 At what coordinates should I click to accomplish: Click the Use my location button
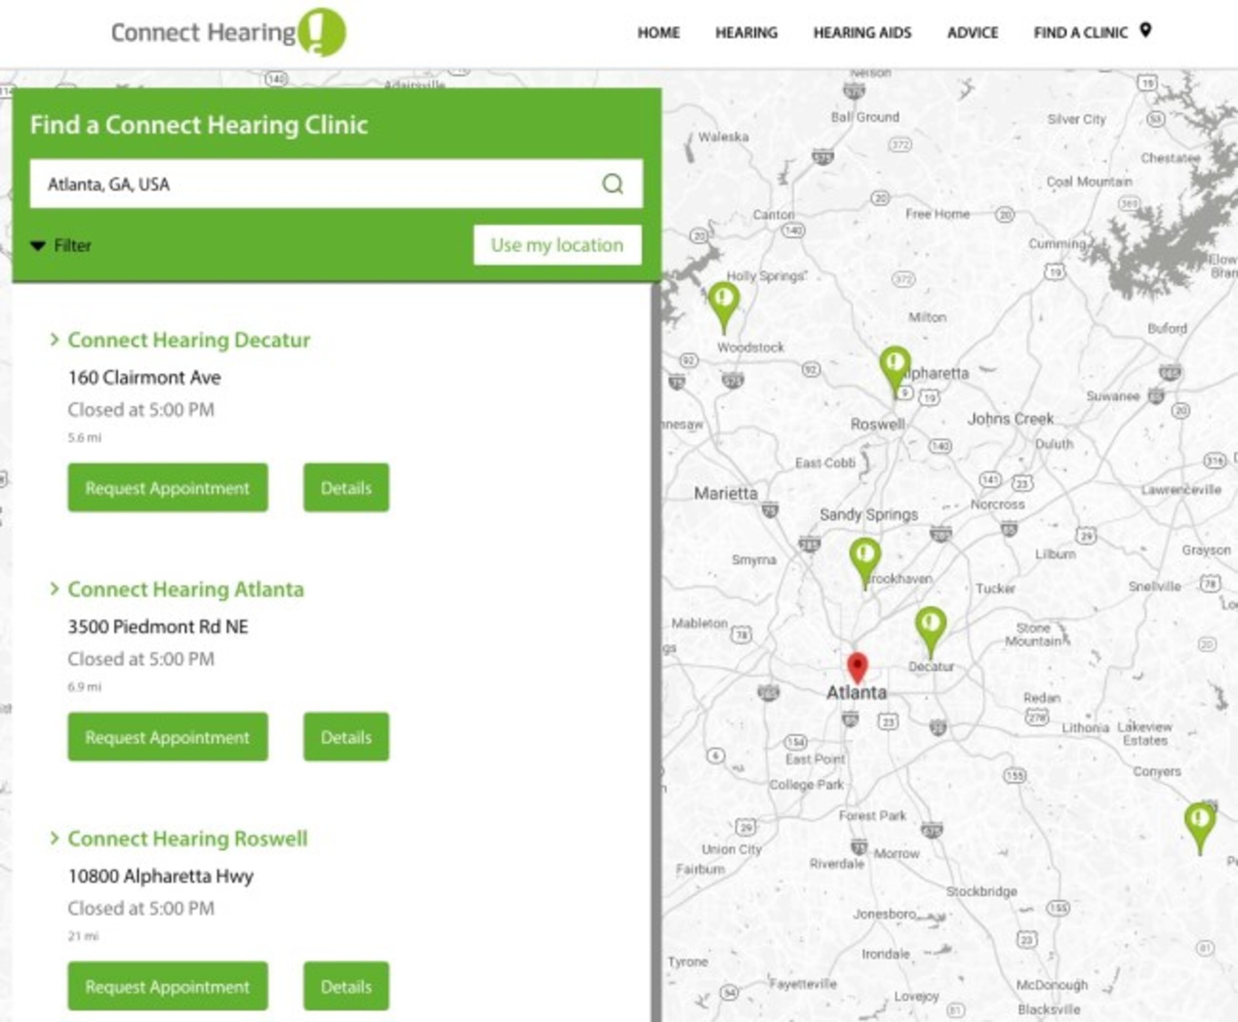[x=557, y=245]
